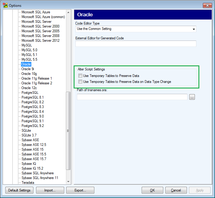Screen dimensions: 215x198
Task: Select Microsoft SQL Server 2012
Action: pos(41,41)
